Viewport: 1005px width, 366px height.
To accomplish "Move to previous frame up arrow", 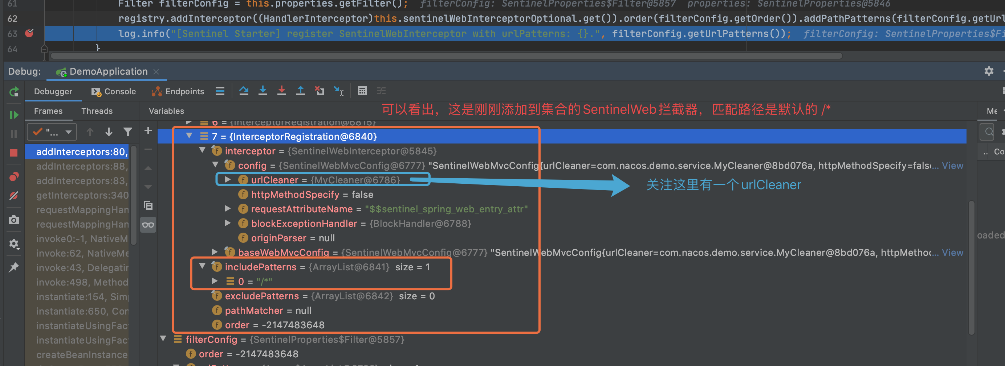I will (x=90, y=132).
